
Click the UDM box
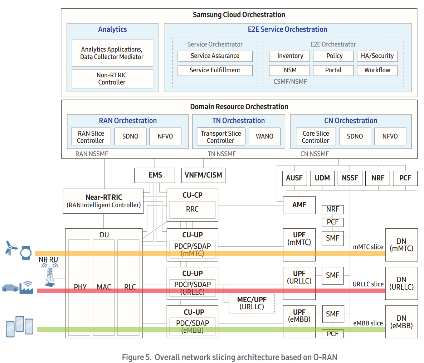(x=322, y=178)
